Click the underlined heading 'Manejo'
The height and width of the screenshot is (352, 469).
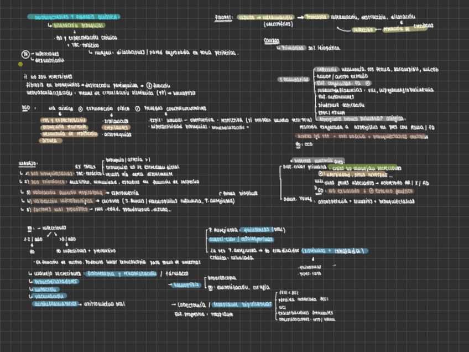[x=28, y=164]
